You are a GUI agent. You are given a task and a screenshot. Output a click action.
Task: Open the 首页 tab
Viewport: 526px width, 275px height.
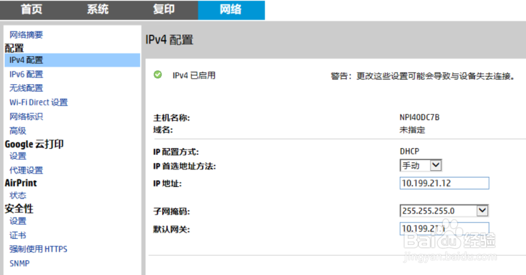(31, 9)
